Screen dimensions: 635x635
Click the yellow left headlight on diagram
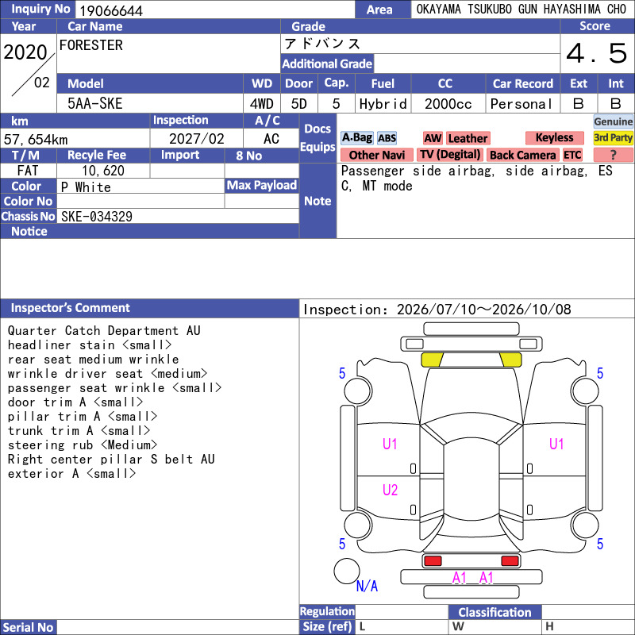click(432, 360)
